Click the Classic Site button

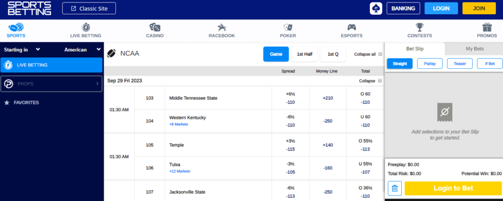pos(89,8)
